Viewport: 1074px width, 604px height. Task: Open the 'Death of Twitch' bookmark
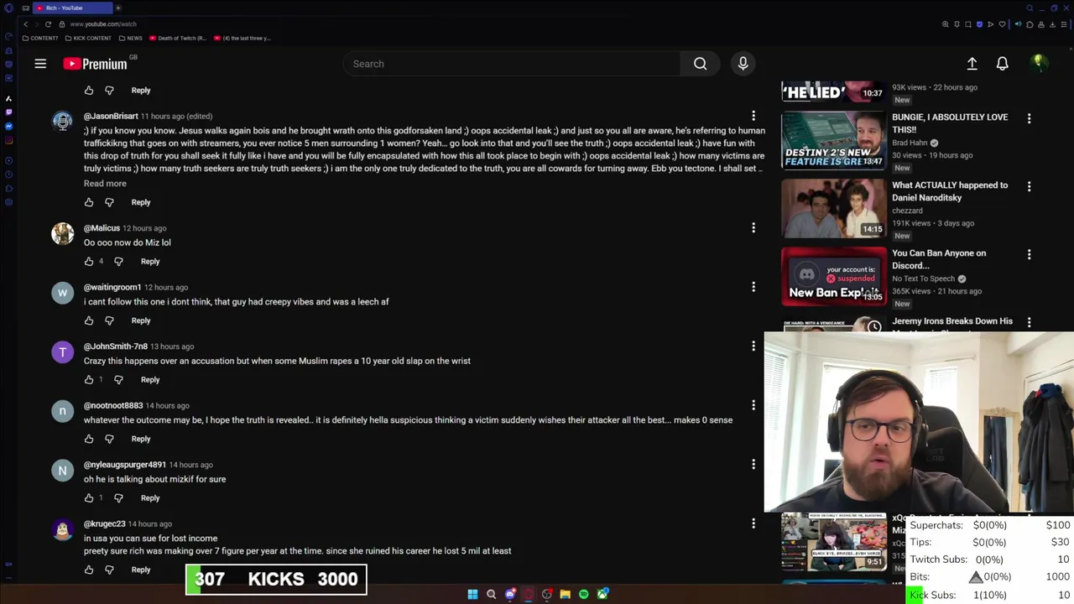coord(178,38)
